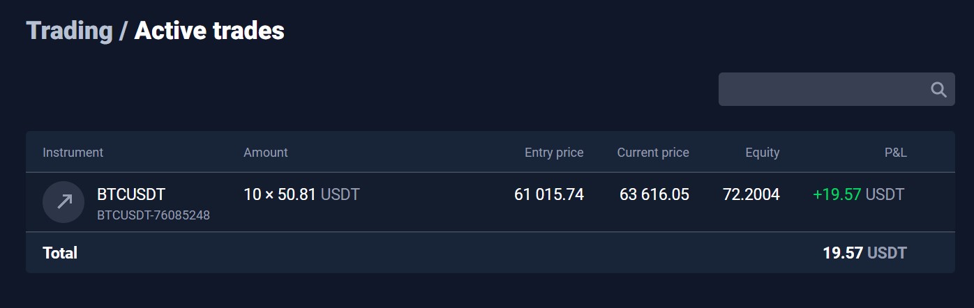Viewport: 974px width, 308px height.
Task: Click current price 63 616.05
Action: pyautogui.click(x=654, y=194)
